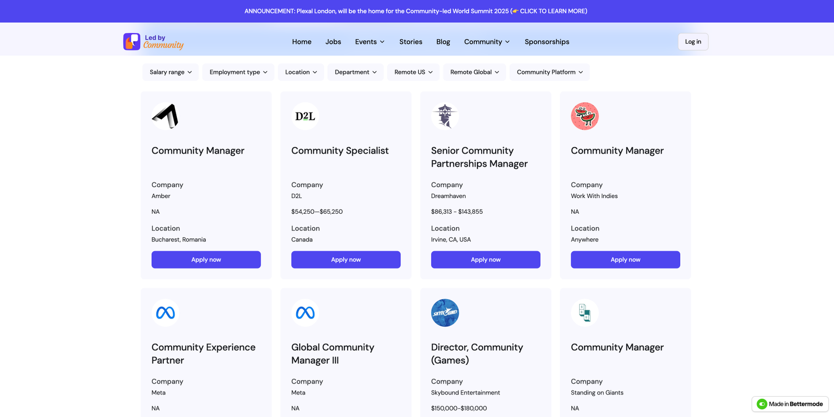Expand the Community menu in navigation
This screenshot has width=834, height=417.
487,42
